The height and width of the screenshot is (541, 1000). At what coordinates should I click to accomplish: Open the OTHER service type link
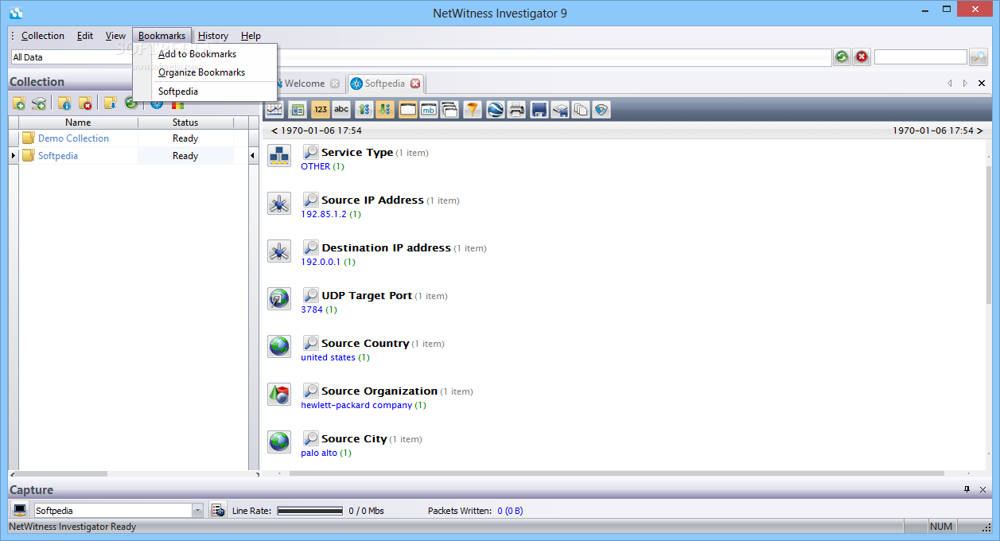coord(315,166)
